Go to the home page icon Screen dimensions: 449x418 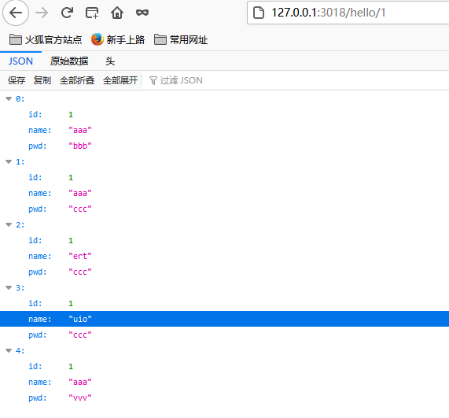click(117, 13)
